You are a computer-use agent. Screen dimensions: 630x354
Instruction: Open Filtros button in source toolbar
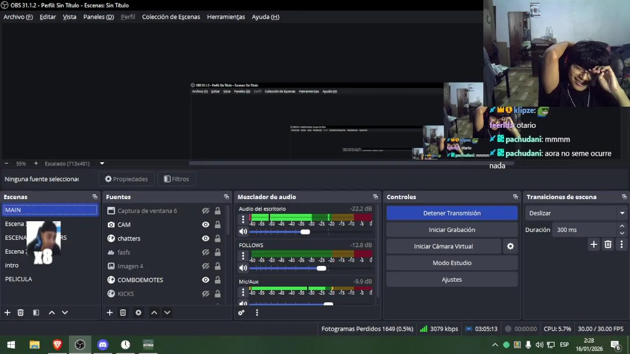pyautogui.click(x=176, y=179)
